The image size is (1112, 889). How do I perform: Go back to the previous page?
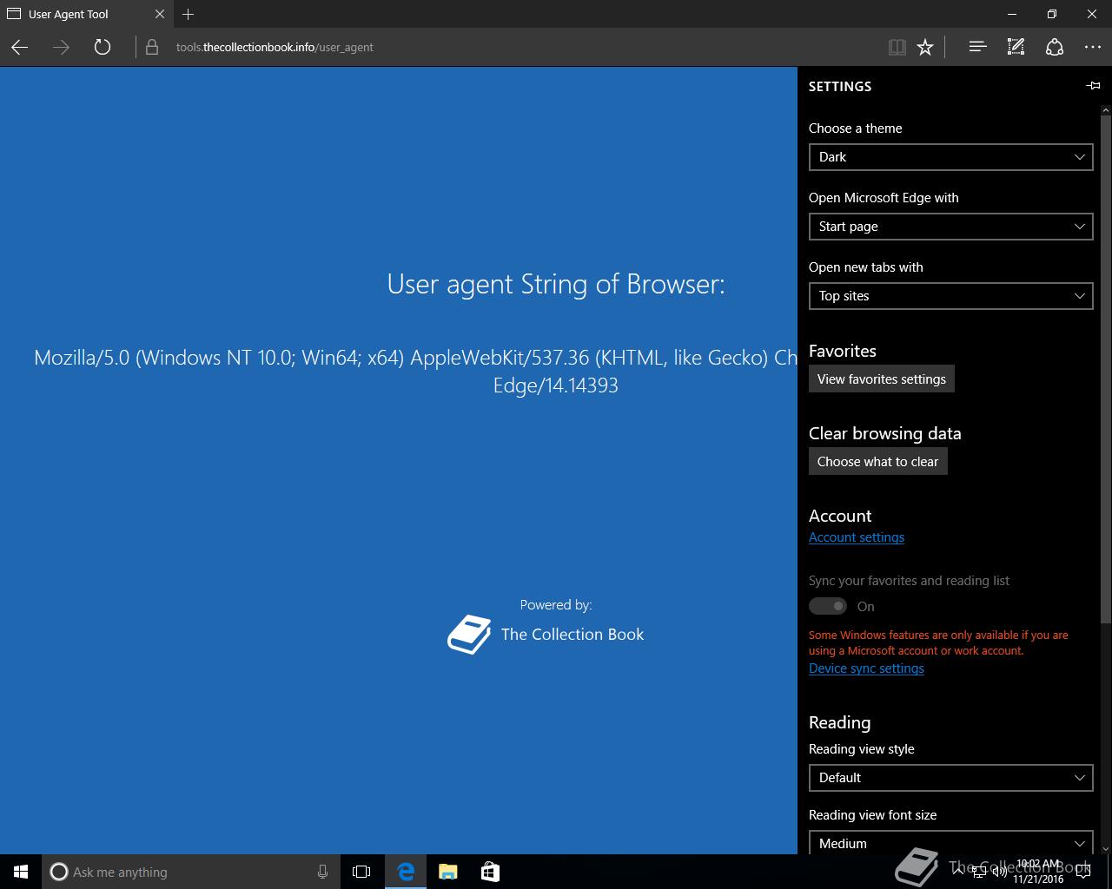[x=20, y=48]
